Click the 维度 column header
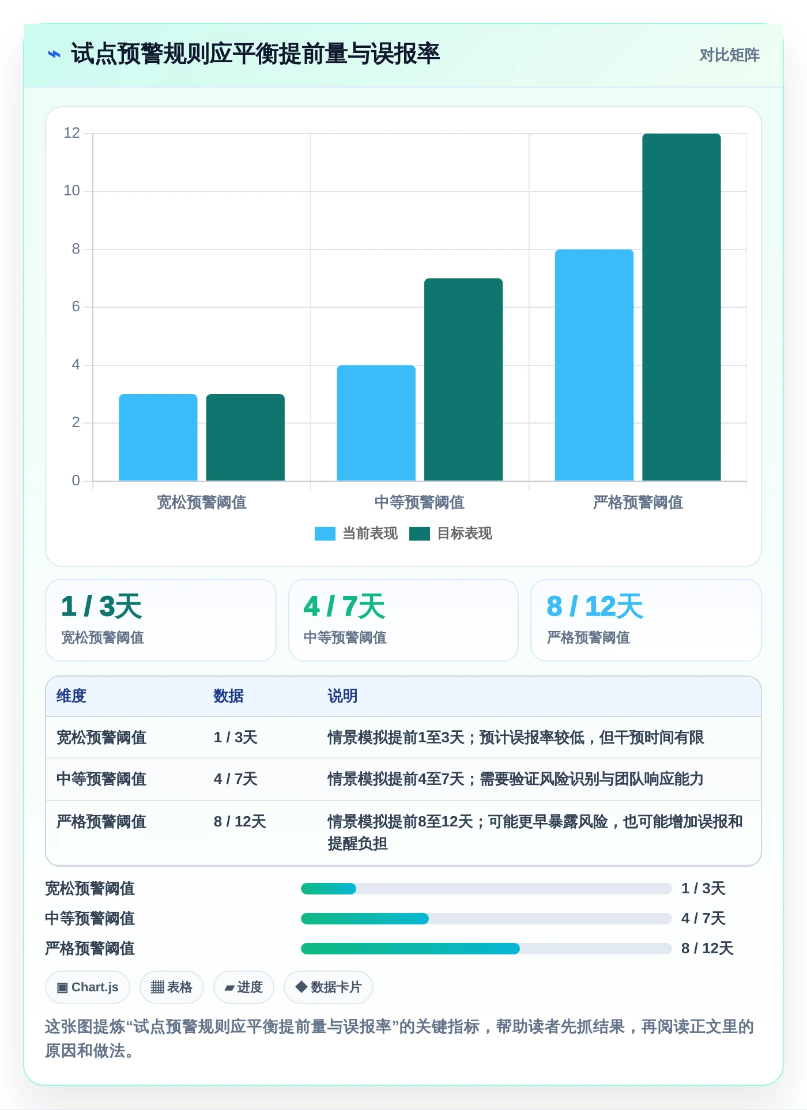The image size is (807, 1110). pos(71,696)
